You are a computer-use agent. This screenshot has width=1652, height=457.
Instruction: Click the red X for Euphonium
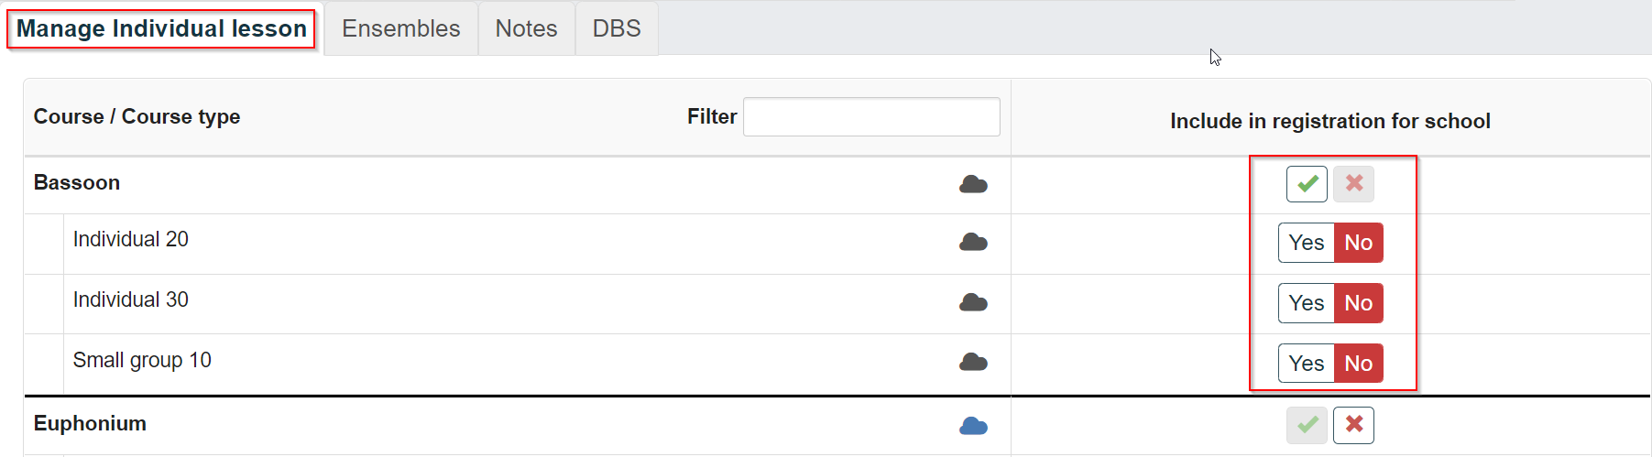1353,425
